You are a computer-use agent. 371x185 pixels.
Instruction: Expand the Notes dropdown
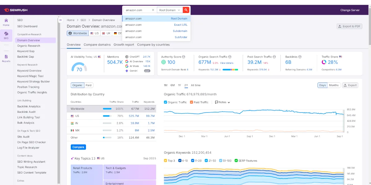(x=223, y=102)
